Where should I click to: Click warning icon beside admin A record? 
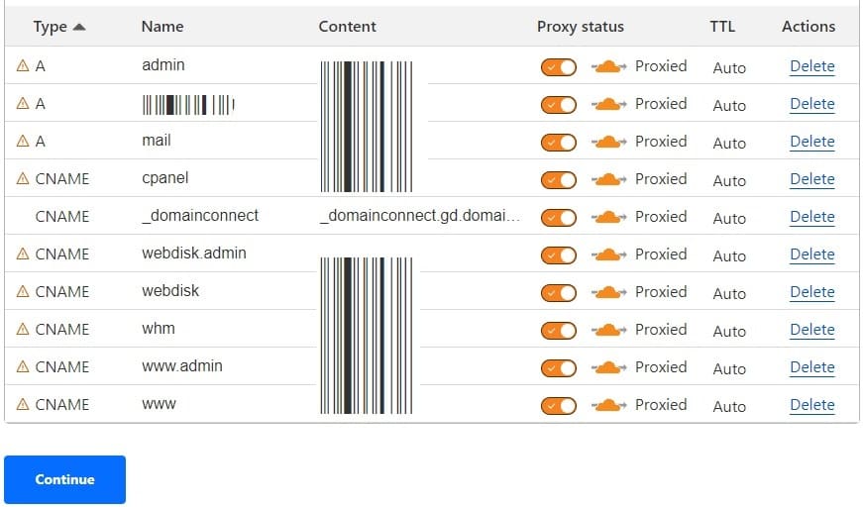23,66
